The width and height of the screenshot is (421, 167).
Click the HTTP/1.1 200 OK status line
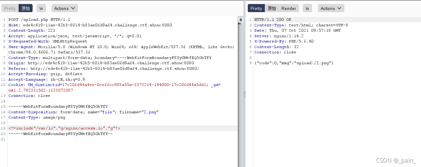point(273,20)
